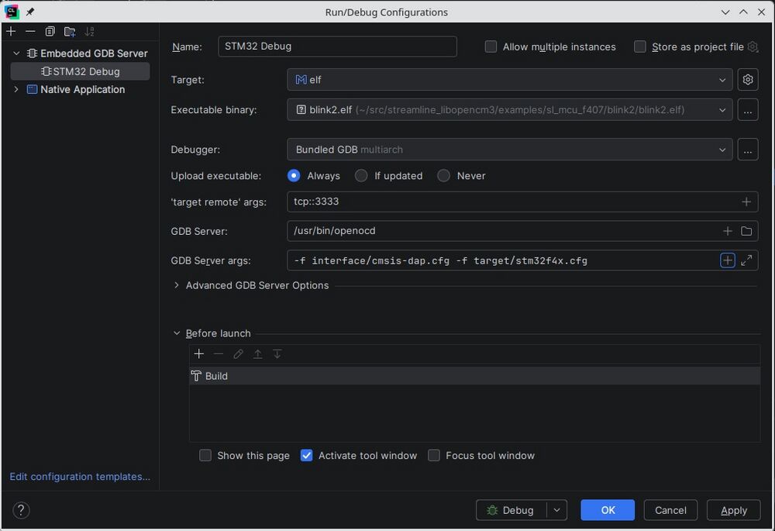Screen dimensions: 775x531
Task: Expand the Native Application tree node
Action: point(16,89)
